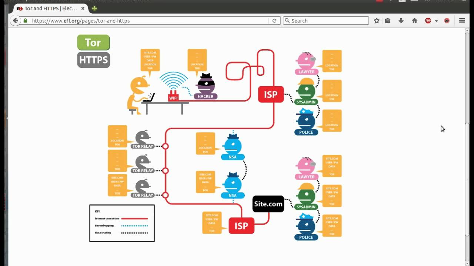Click the upper NSA figure
Image resolution: width=474 pixels, height=266 pixels.
pyautogui.click(x=233, y=147)
